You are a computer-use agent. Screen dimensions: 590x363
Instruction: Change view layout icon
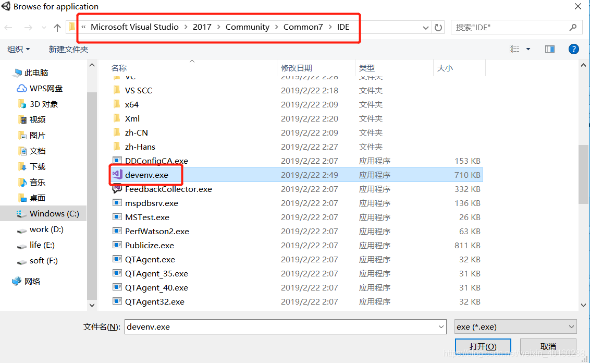[x=514, y=49]
